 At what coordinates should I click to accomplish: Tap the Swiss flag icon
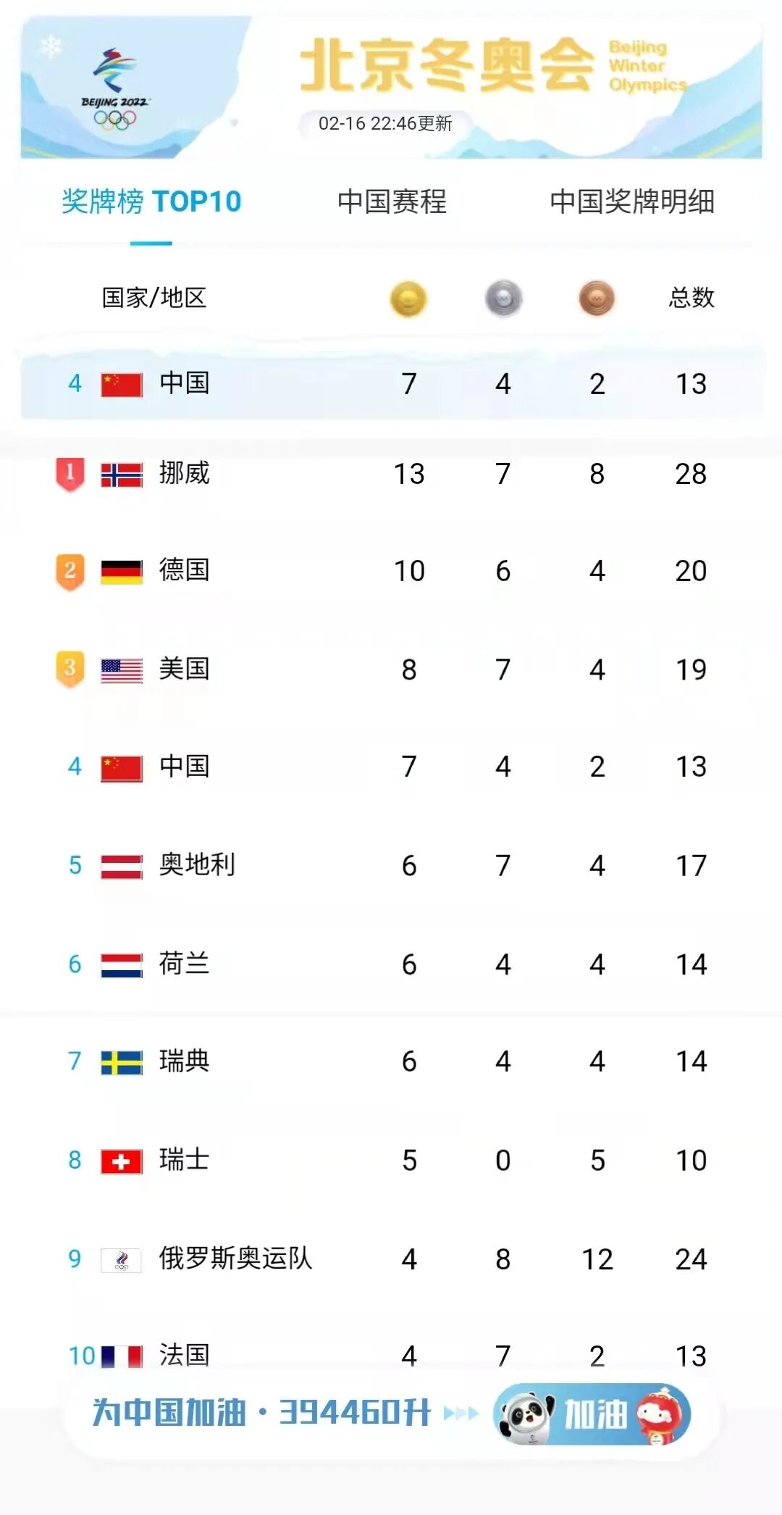[122, 1161]
